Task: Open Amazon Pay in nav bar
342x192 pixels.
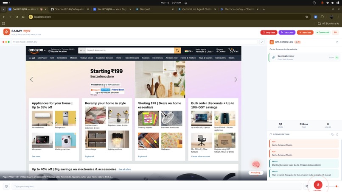Action: tap(172, 58)
